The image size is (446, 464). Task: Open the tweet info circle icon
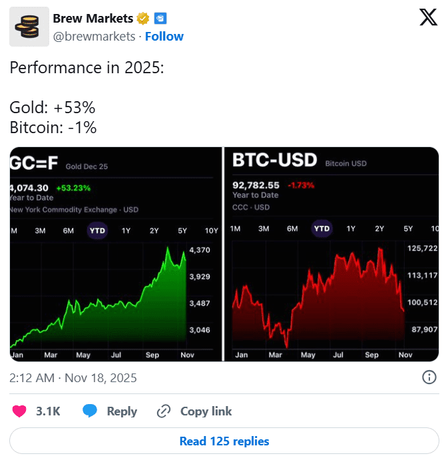click(429, 377)
